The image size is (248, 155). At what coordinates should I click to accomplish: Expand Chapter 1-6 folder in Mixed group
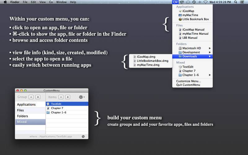point(192,75)
